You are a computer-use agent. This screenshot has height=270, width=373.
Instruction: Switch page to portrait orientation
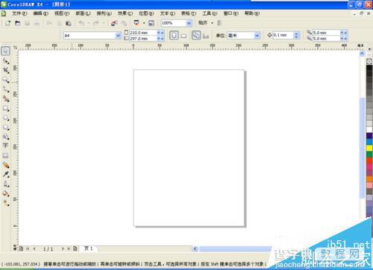click(x=174, y=36)
